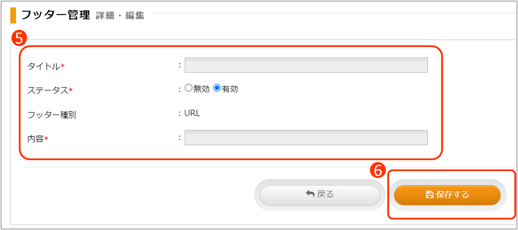Click the ステータス field label
This screenshot has width=518, height=230.
click(x=48, y=90)
